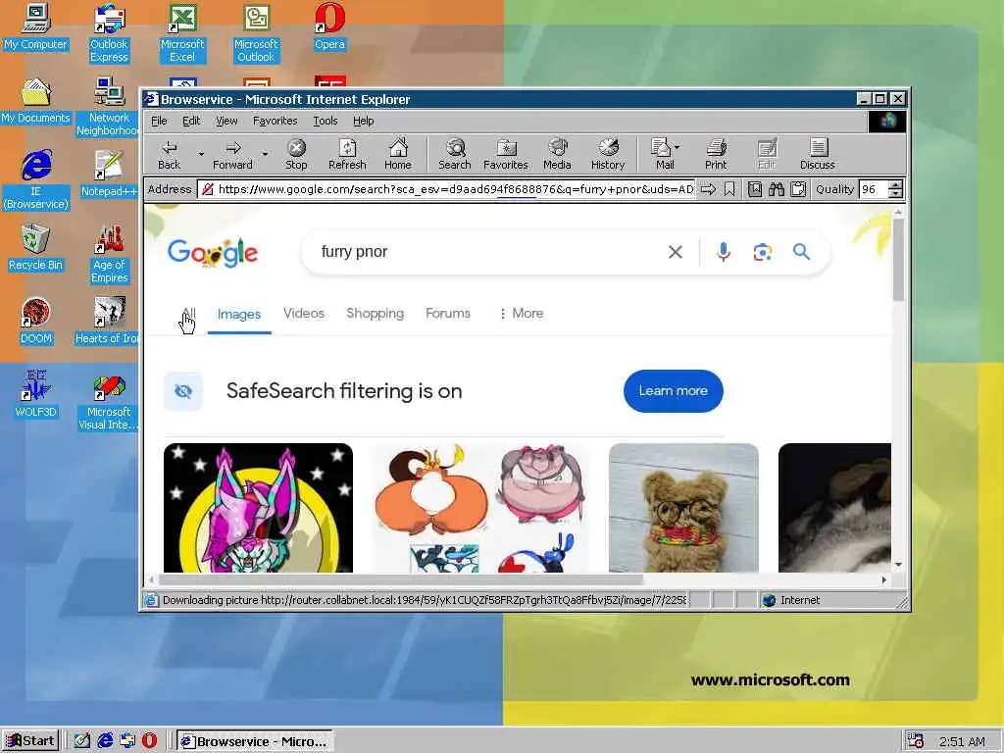
Task: Select the Images results tab
Action: pyautogui.click(x=239, y=315)
